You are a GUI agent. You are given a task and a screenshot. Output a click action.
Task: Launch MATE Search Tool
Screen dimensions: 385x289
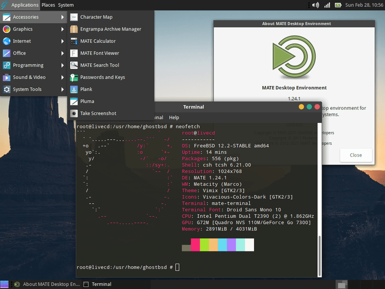pyautogui.click(x=111, y=65)
